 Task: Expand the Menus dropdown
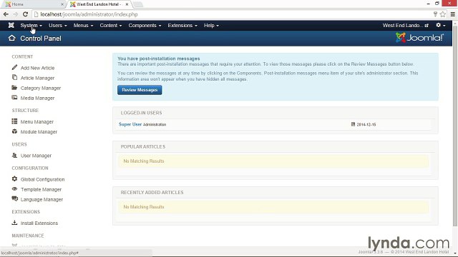click(x=83, y=26)
